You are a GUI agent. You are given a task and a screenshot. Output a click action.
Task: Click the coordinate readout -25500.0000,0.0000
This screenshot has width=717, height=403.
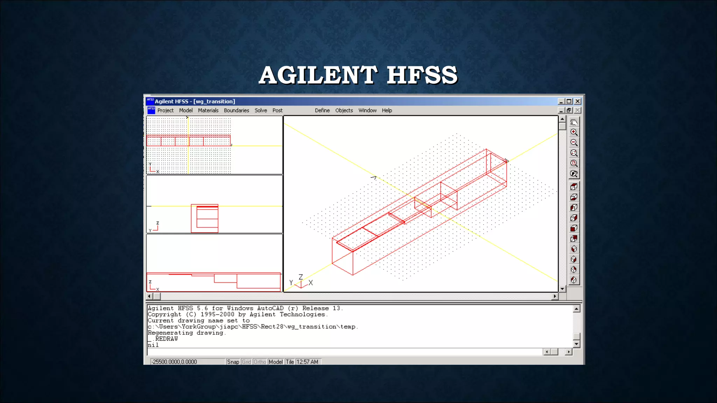[x=174, y=362]
